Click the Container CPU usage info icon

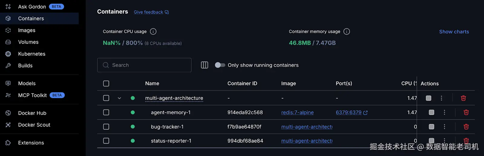153,31
